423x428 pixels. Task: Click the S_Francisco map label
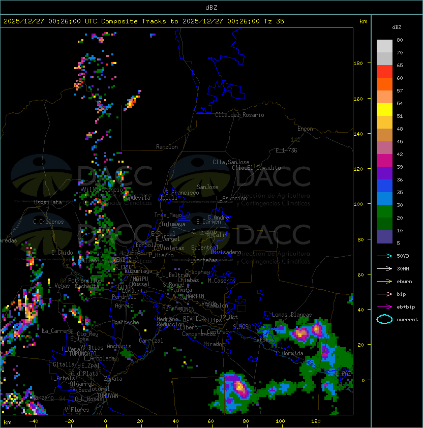tap(182, 193)
